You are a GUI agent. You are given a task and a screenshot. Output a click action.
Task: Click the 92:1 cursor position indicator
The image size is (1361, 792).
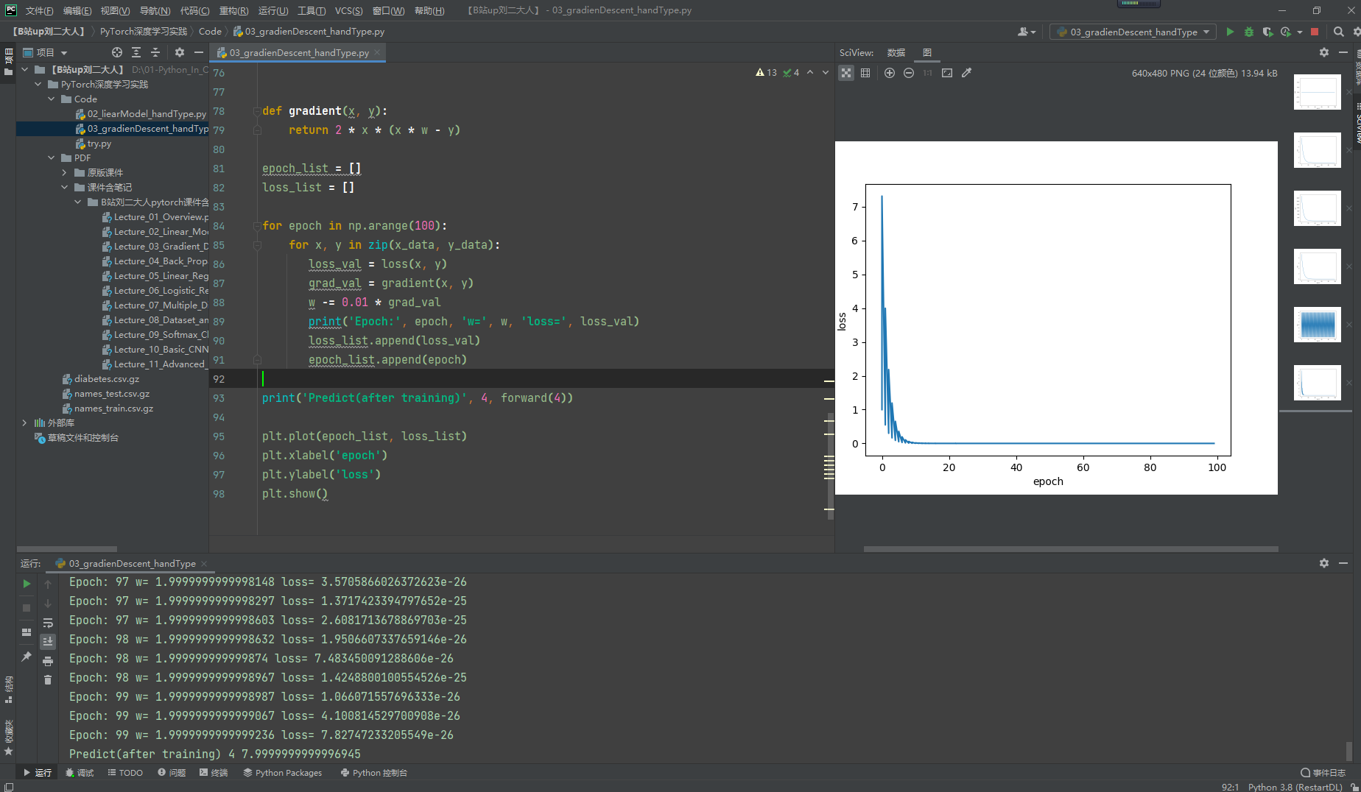1230,787
